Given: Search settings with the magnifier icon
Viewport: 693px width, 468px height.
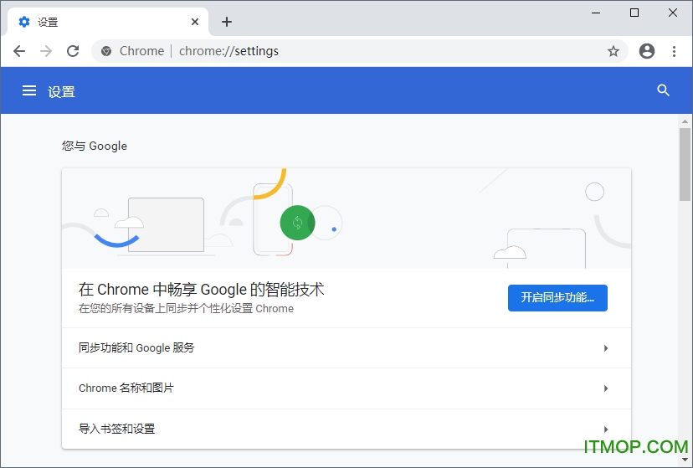Looking at the screenshot, I should tap(663, 90).
